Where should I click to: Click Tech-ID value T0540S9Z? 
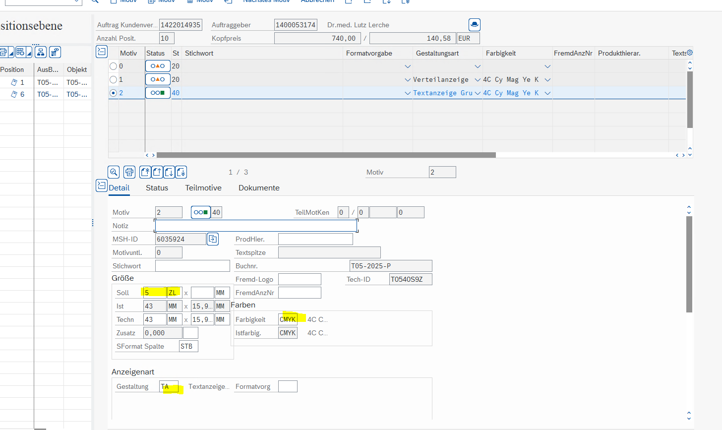tap(411, 279)
